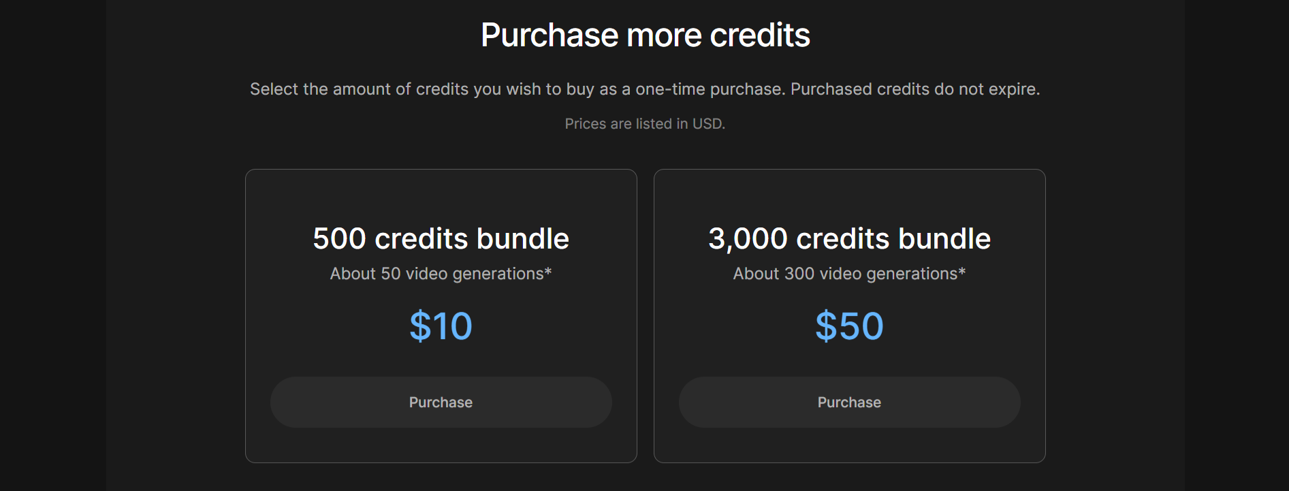Viewport: 1289px width, 491px height.
Task: Click the word "bundle" in 3,000 credits title
Action: (944, 239)
